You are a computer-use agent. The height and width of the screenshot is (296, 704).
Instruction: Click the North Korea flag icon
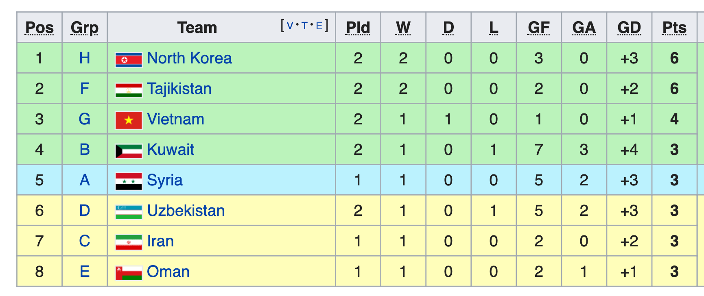point(129,59)
